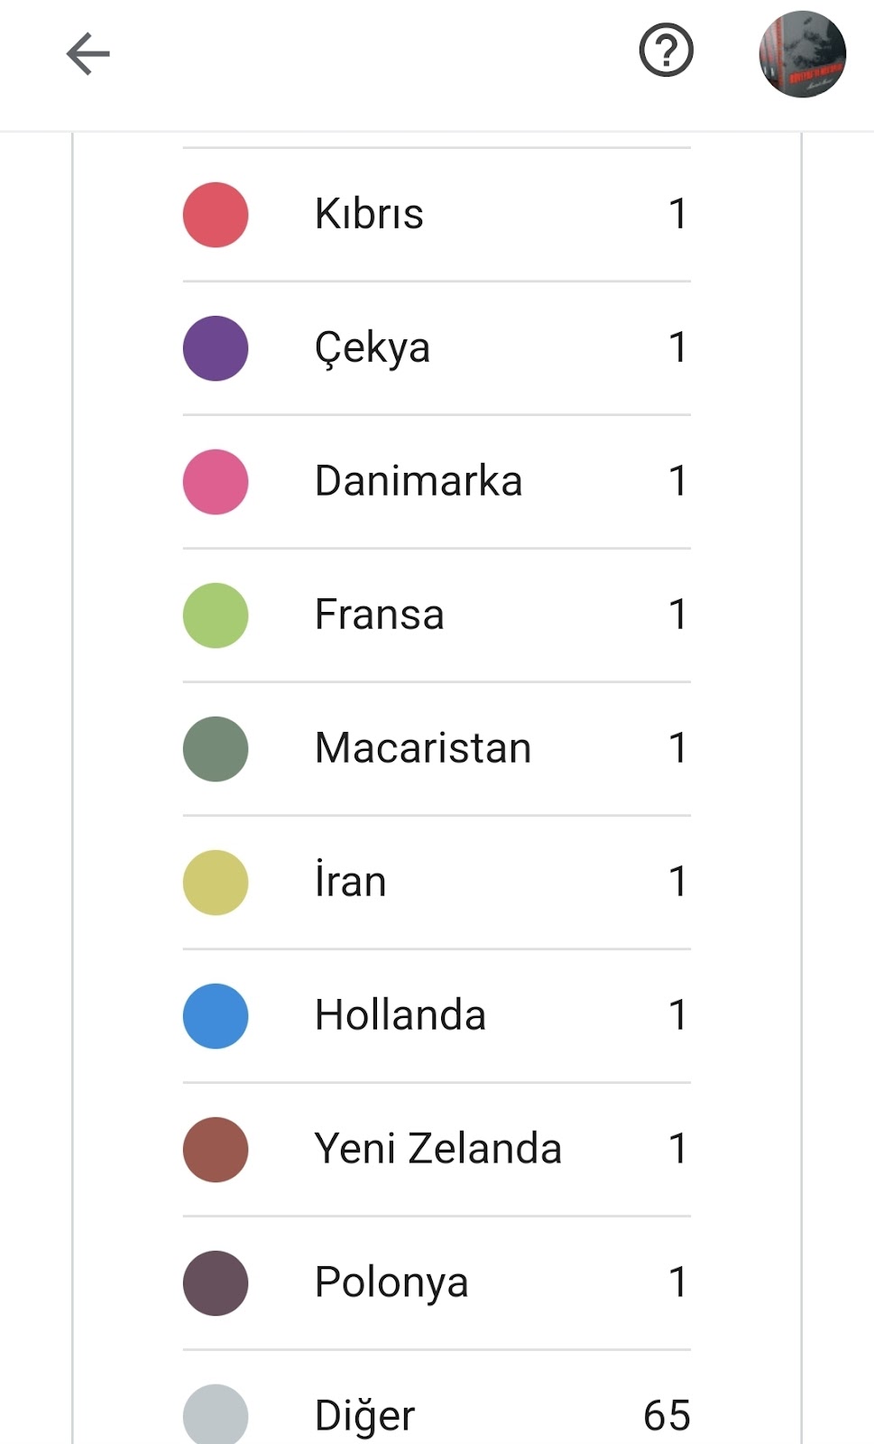Viewport: 874px width, 1444px height.
Task: Click the Hollanda country label
Action: coord(400,1015)
